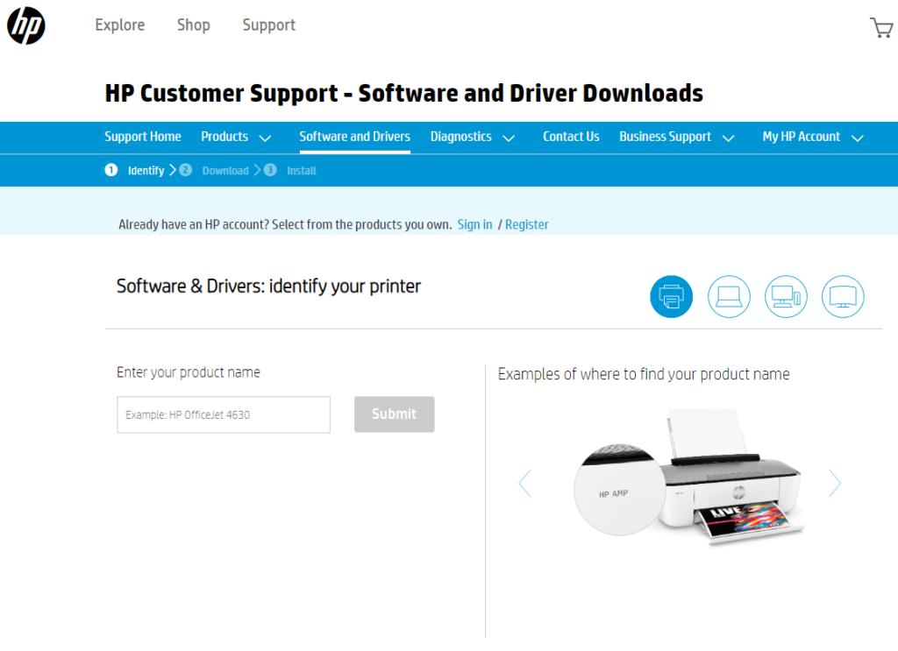Open the Explore menu
This screenshot has height=651, width=898.
click(119, 25)
